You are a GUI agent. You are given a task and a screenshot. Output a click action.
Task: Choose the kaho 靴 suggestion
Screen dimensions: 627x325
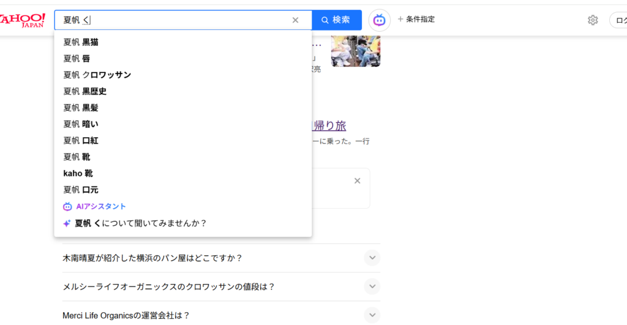pyautogui.click(x=78, y=173)
